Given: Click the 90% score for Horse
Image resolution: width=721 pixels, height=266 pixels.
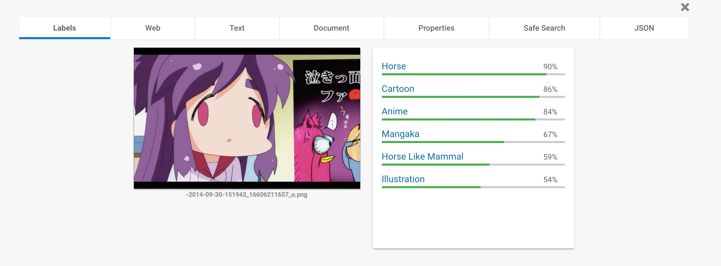Looking at the screenshot, I should tap(550, 67).
